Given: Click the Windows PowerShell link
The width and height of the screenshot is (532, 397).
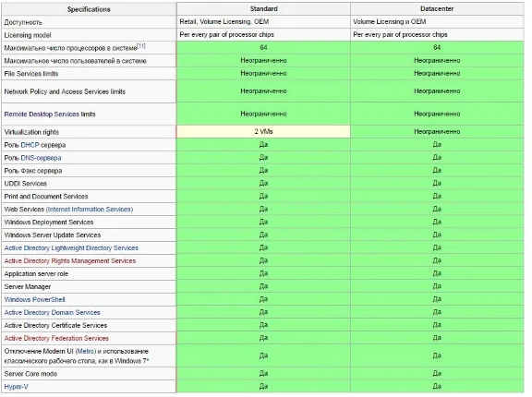Looking at the screenshot, I should tap(34, 300).
